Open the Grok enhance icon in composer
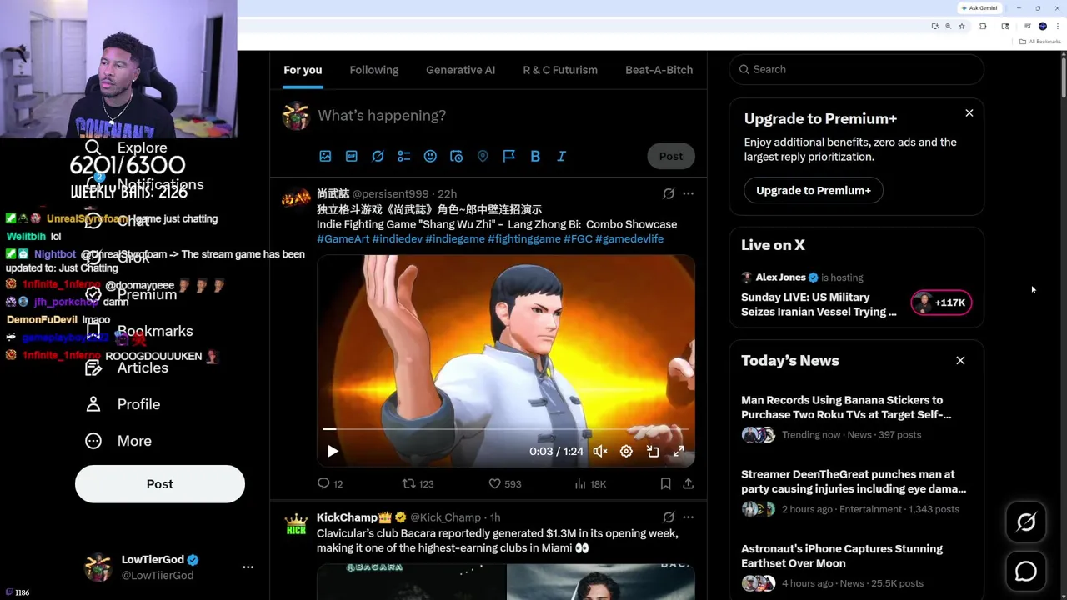 click(x=378, y=156)
